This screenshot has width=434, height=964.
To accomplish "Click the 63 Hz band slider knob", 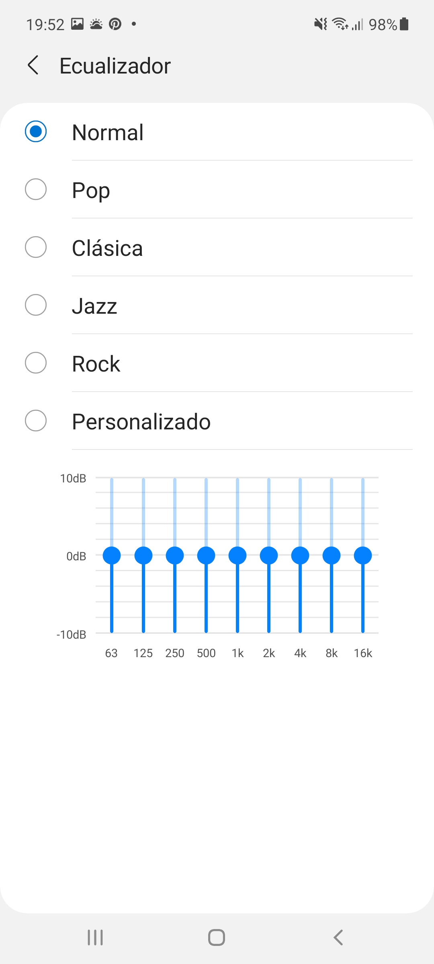I will 112,556.
